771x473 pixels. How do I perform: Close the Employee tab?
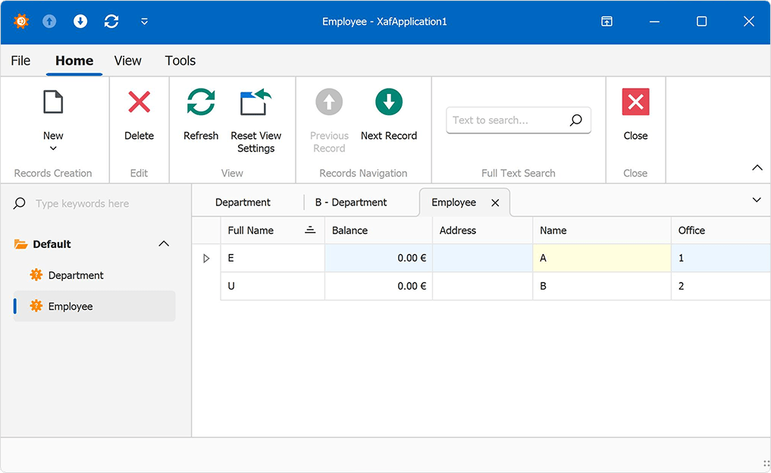coord(495,202)
